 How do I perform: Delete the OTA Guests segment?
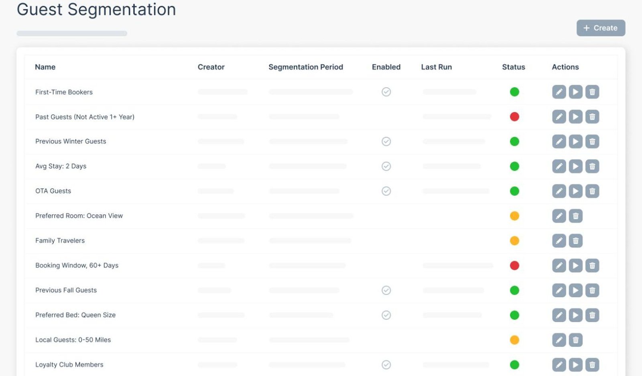coord(592,191)
